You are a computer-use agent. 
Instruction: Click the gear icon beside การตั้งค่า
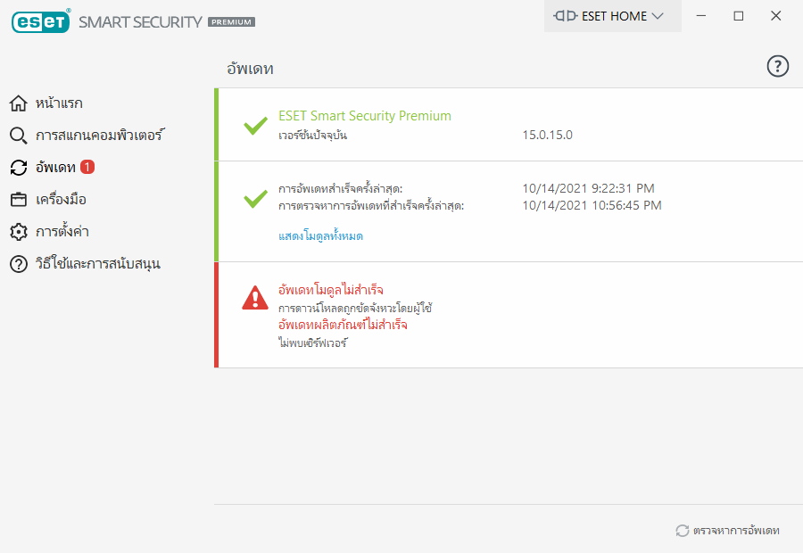pos(19,231)
